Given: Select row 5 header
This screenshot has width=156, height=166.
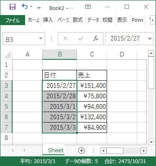Looking at the screenshot, I should point(6,107).
